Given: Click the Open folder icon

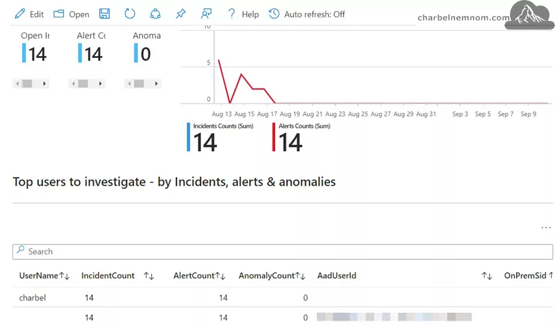Looking at the screenshot, I should point(59,14).
